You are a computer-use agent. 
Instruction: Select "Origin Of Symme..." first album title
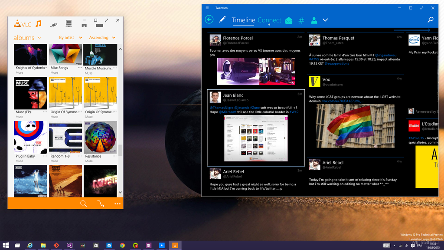[65, 112]
